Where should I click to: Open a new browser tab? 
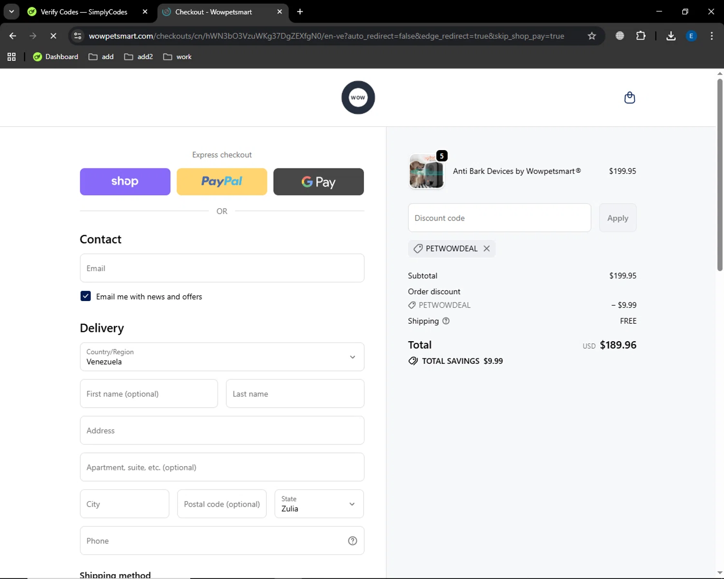pos(300,12)
